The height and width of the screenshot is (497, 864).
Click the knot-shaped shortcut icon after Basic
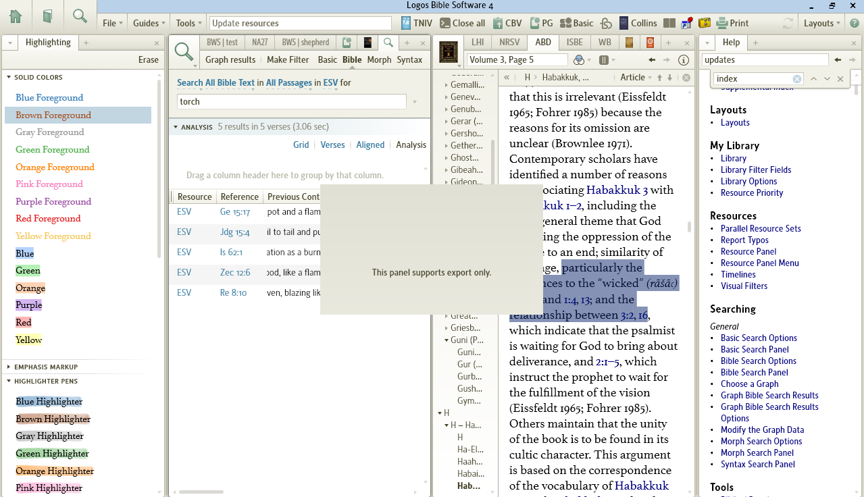pos(606,23)
